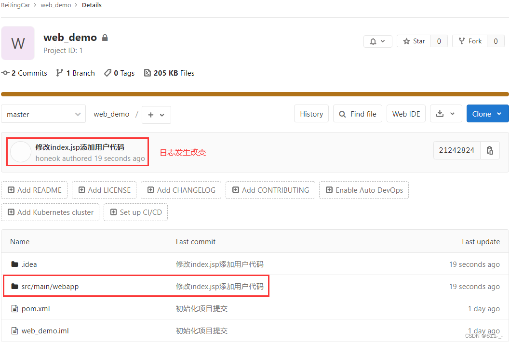510x343 pixels.
Task: Click the tag icon
Action: click(x=107, y=73)
